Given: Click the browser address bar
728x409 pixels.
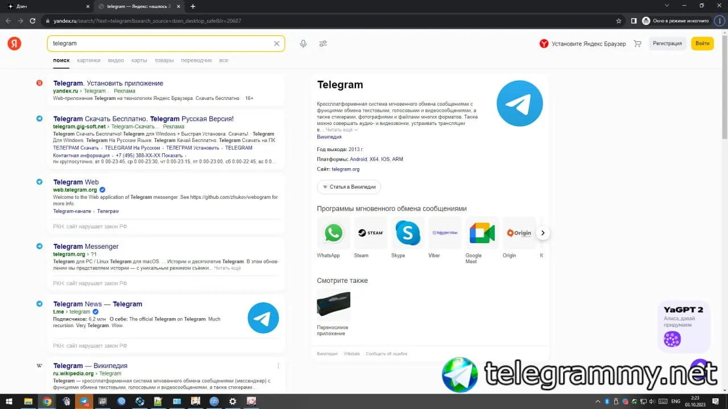Looking at the screenshot, I should tap(330, 21).
